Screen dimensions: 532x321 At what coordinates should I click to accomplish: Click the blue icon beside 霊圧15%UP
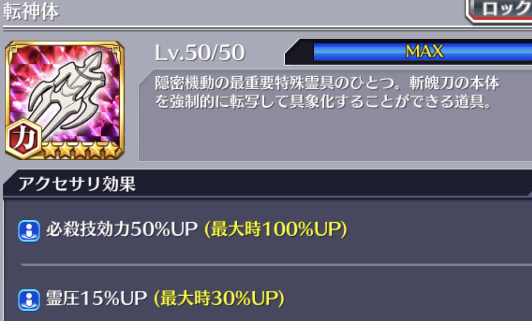(29, 300)
